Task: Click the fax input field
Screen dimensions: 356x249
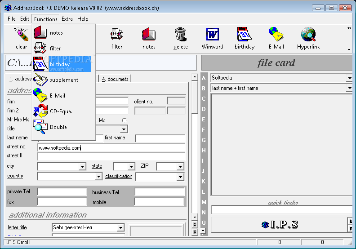Action: tap(62, 202)
